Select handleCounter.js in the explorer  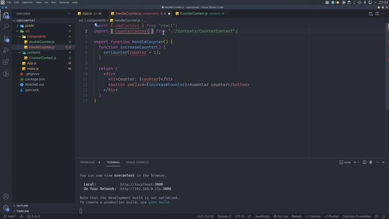[42, 47]
